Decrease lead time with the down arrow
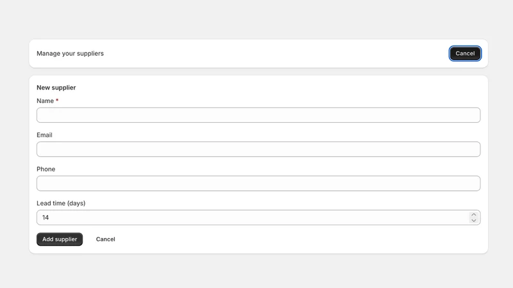513x288 pixels. coord(473,220)
